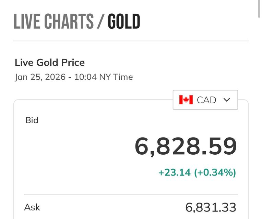262x219 pixels.
Task: Click the CAD currency code text
Action: [206, 100]
